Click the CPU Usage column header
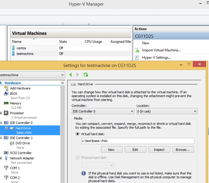Viewport: 209px width, 183px height. (96, 42)
